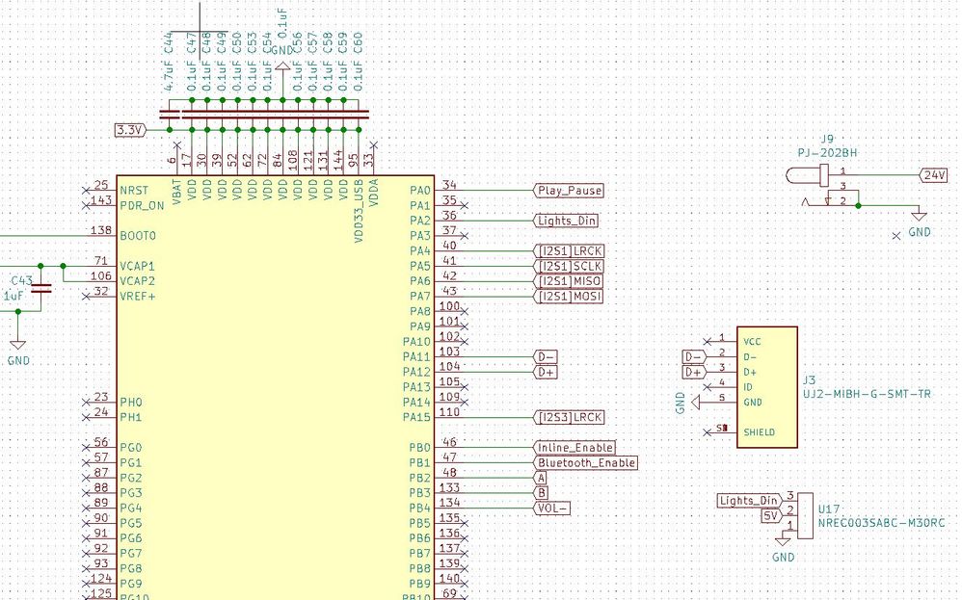Click the no-connect flag on PB5 pin 135
The image size is (962, 600).
[x=465, y=523]
